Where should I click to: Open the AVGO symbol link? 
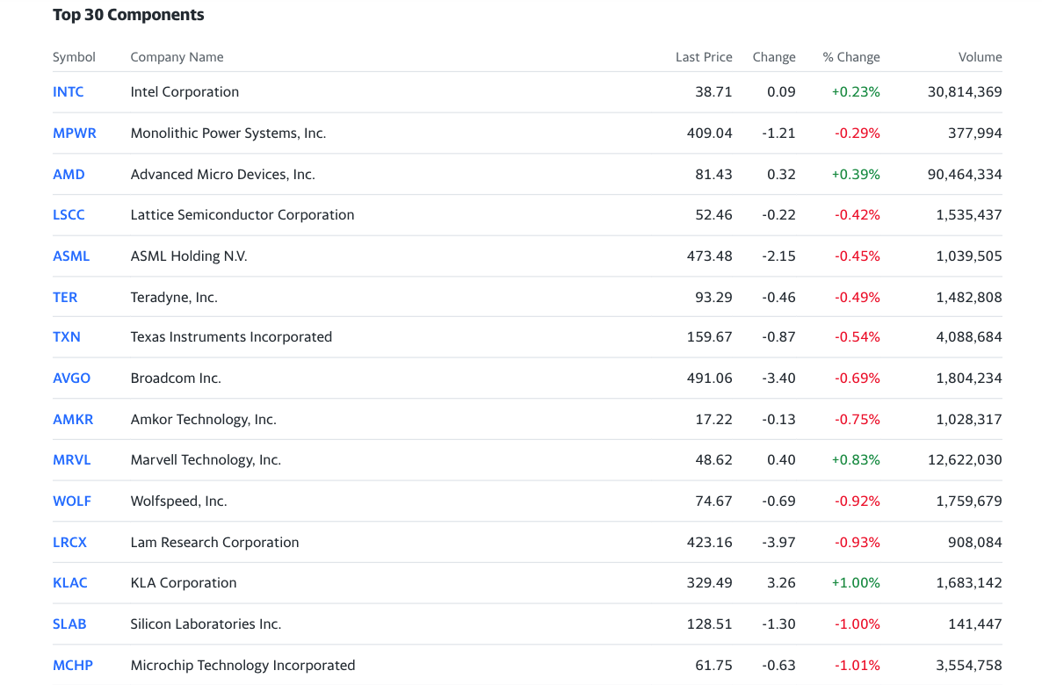(71, 378)
